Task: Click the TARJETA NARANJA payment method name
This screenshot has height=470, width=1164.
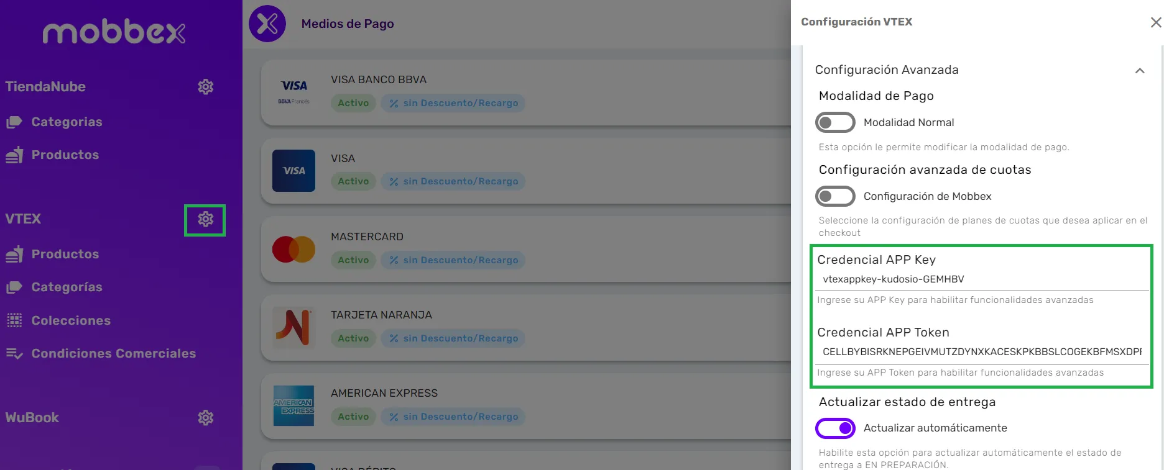Action: (x=381, y=315)
